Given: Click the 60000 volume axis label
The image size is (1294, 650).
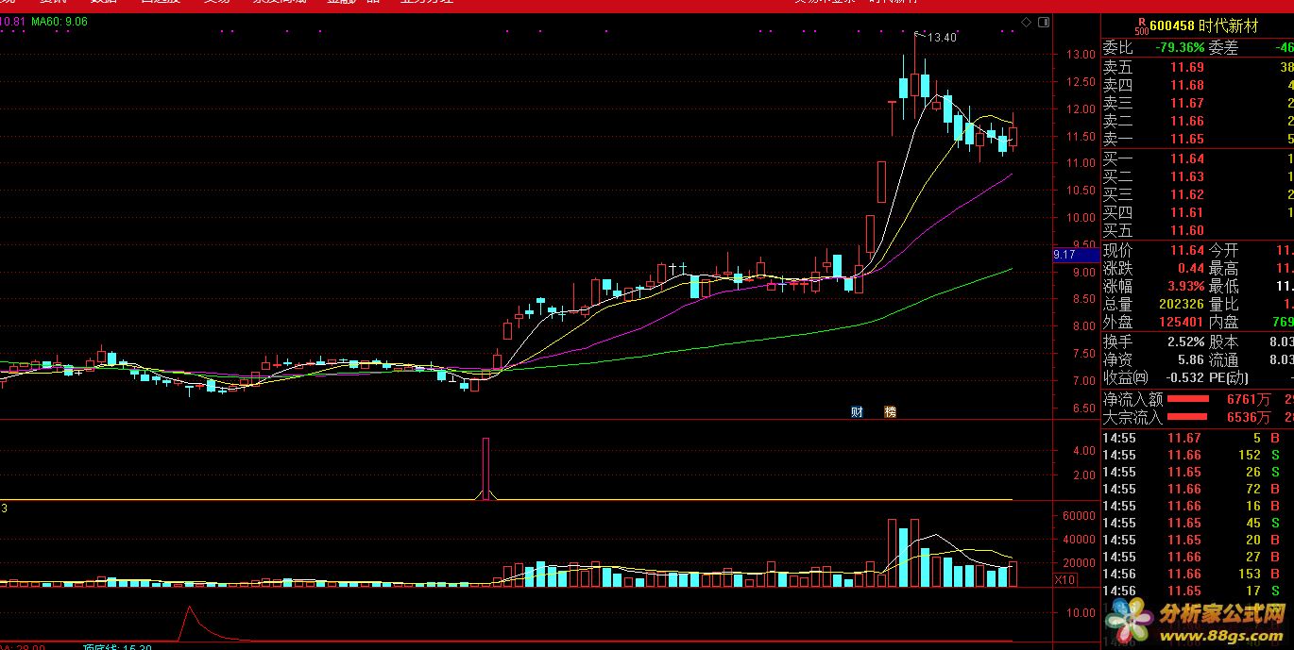Looking at the screenshot, I should pyautogui.click(x=1080, y=517).
